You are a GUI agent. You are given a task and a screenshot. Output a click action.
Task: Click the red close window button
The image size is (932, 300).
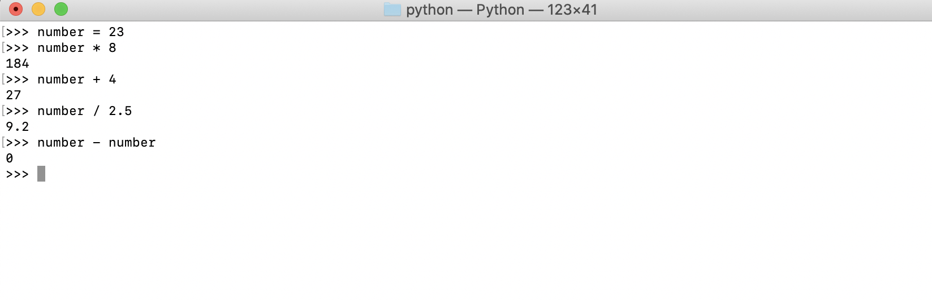pyautogui.click(x=16, y=9)
